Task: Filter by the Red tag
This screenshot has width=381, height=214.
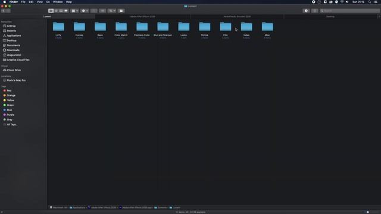Action: [x=9, y=90]
